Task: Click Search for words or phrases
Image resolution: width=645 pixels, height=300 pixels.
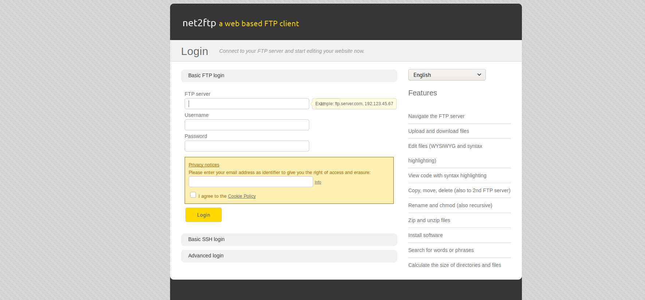Action: coord(441,250)
